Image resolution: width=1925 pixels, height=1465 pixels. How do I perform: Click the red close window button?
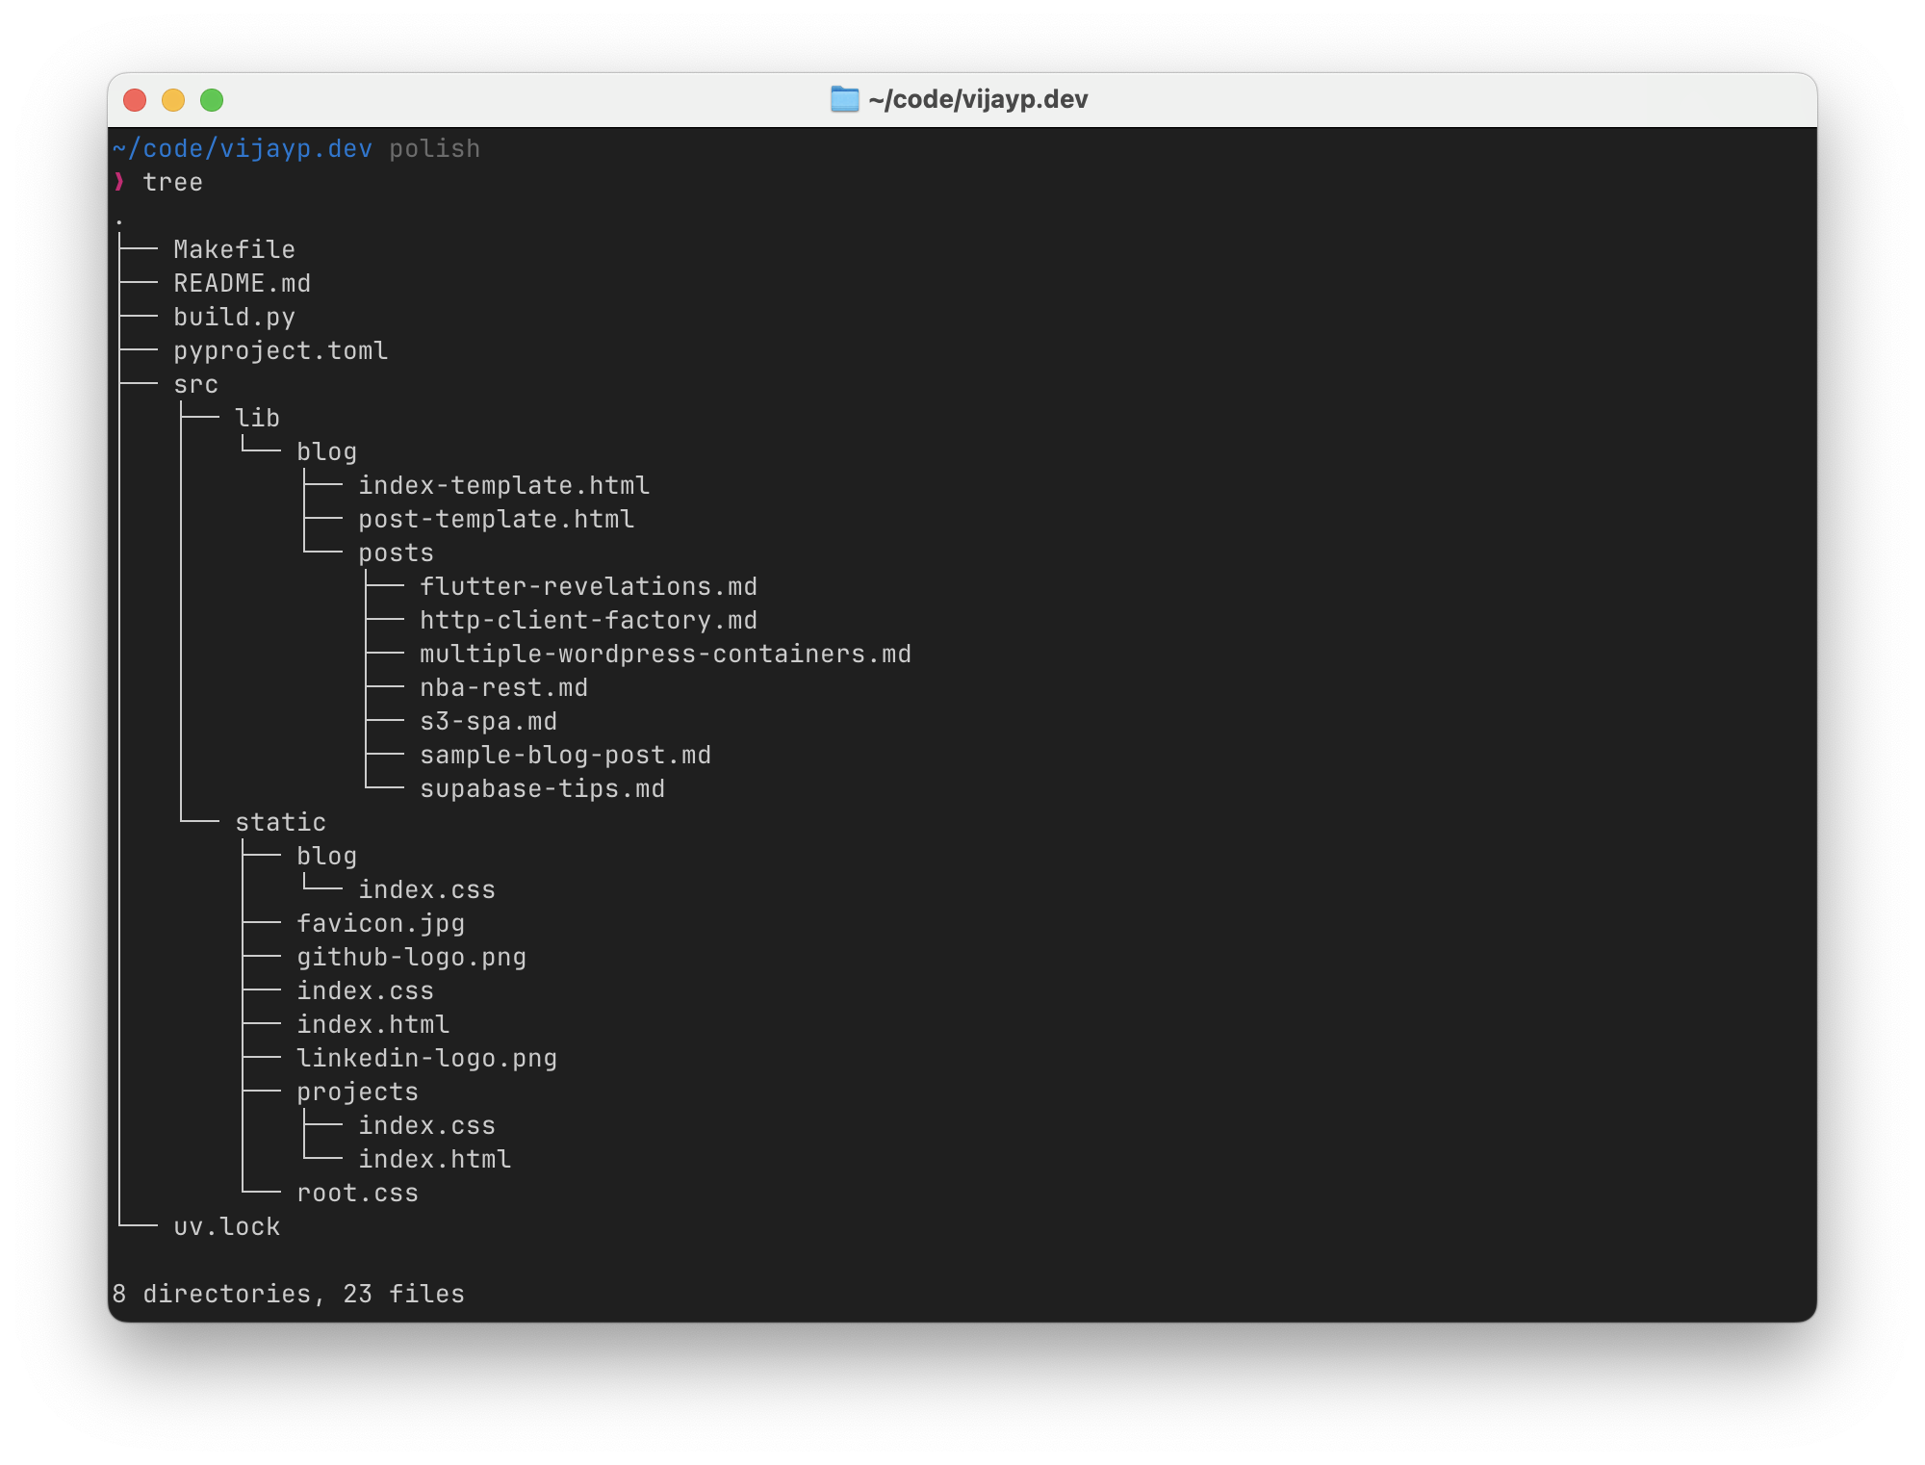[x=135, y=100]
